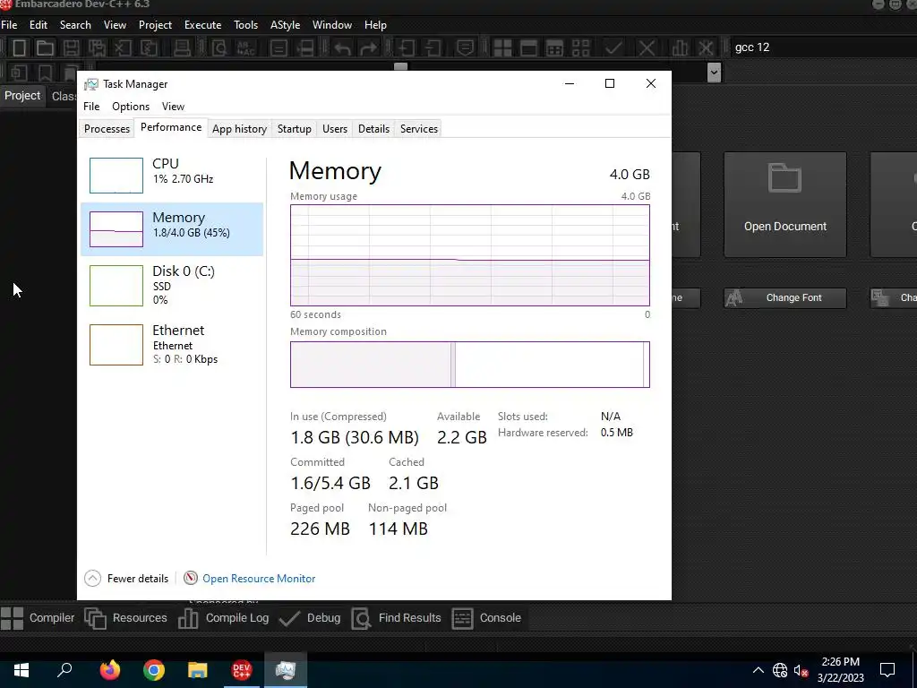Open the Compiler bottom panel tab
Image resolution: width=917 pixels, height=688 pixels.
(x=38, y=618)
